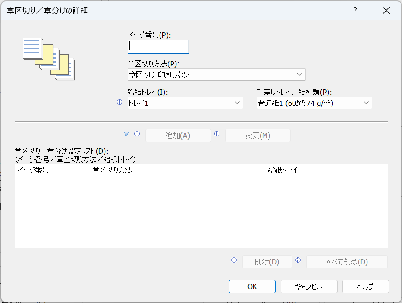The width and height of the screenshot is (402, 303).
Task: Expand the 給紙トレイ combo box
Action: click(185, 103)
